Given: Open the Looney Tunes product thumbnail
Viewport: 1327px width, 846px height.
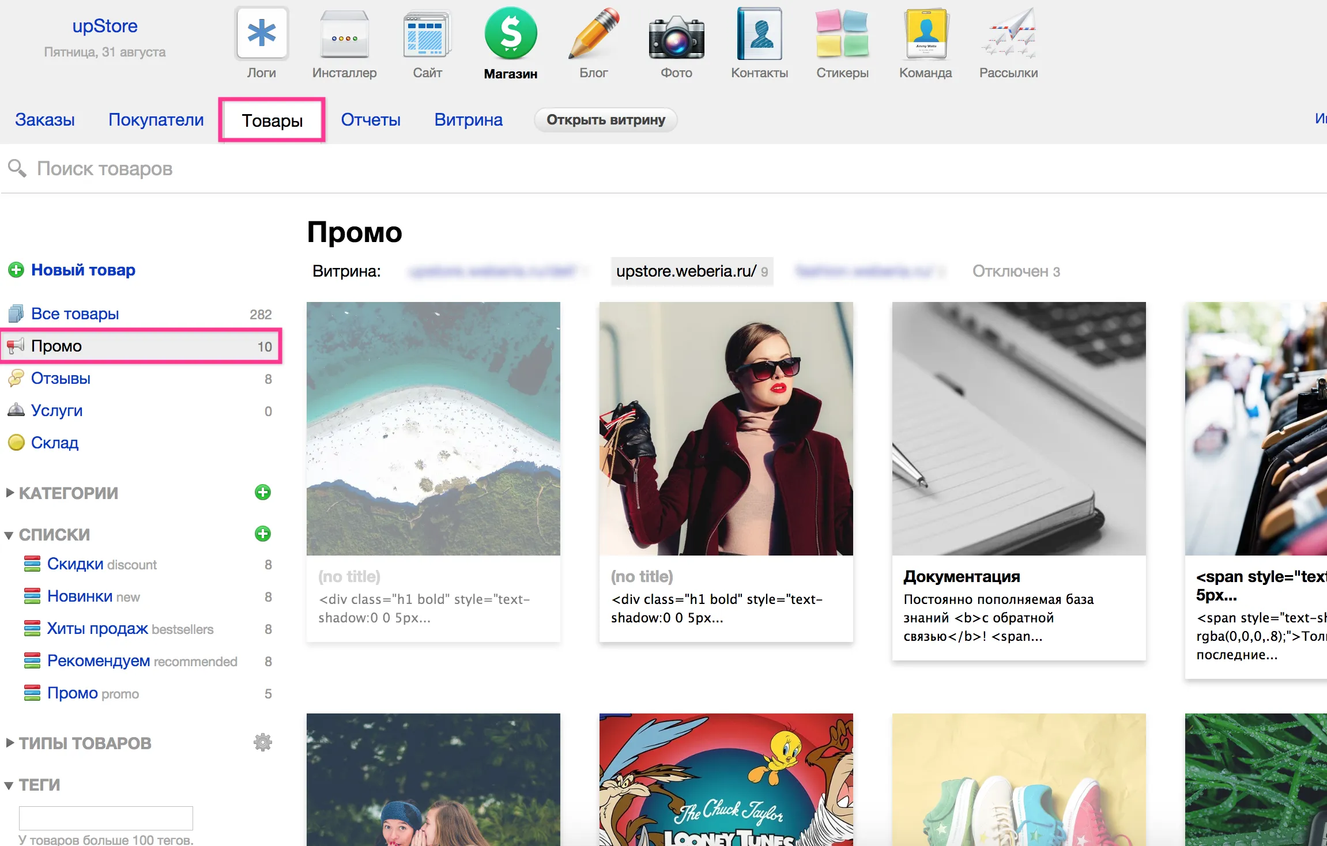Looking at the screenshot, I should pyautogui.click(x=726, y=780).
